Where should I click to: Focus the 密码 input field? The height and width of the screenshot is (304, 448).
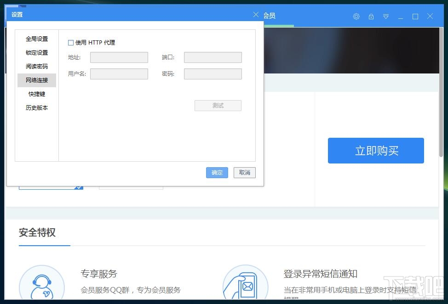coord(213,74)
